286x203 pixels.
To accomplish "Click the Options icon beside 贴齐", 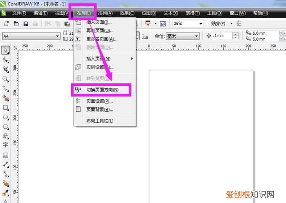I will click(x=239, y=23).
